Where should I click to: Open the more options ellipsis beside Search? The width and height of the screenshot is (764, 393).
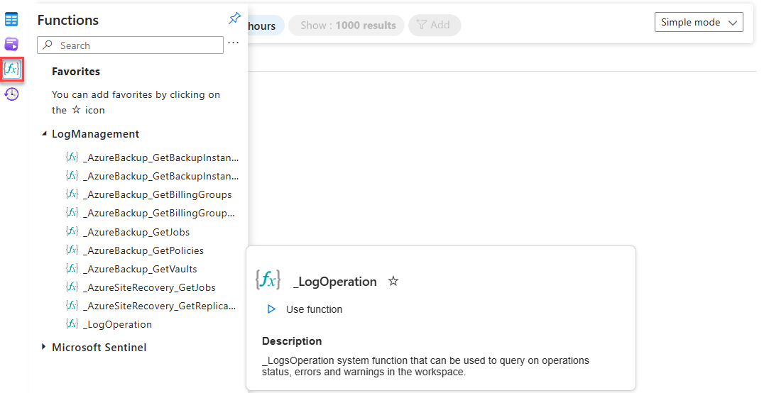point(234,44)
